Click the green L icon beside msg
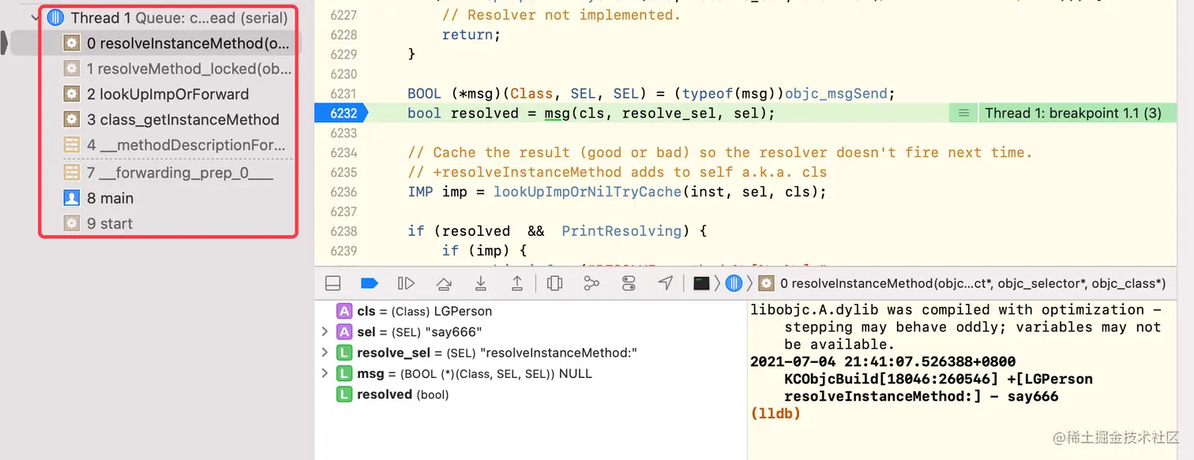 [344, 373]
